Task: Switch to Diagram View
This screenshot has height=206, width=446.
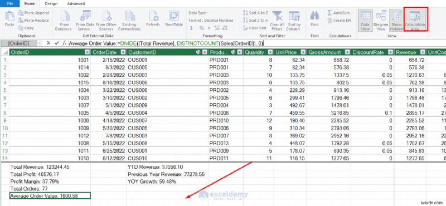Action: (381, 21)
